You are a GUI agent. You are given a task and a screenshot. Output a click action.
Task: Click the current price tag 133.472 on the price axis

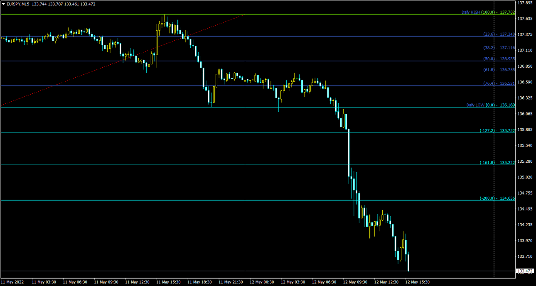click(525, 271)
